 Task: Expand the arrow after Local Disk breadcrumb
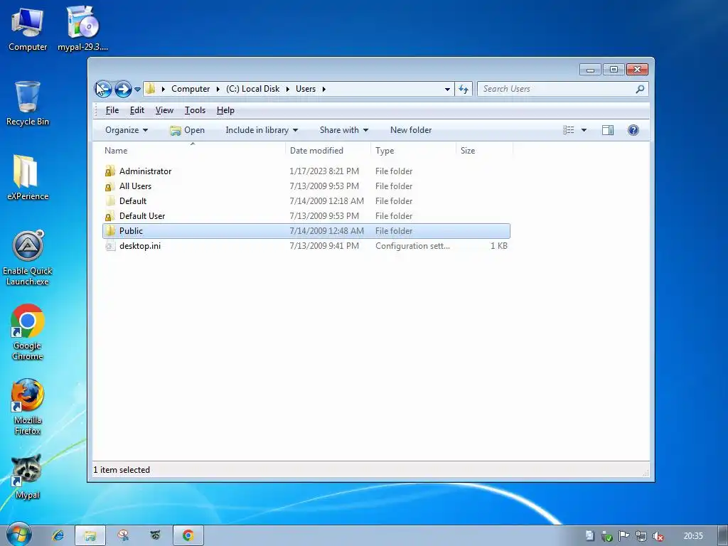(x=287, y=89)
